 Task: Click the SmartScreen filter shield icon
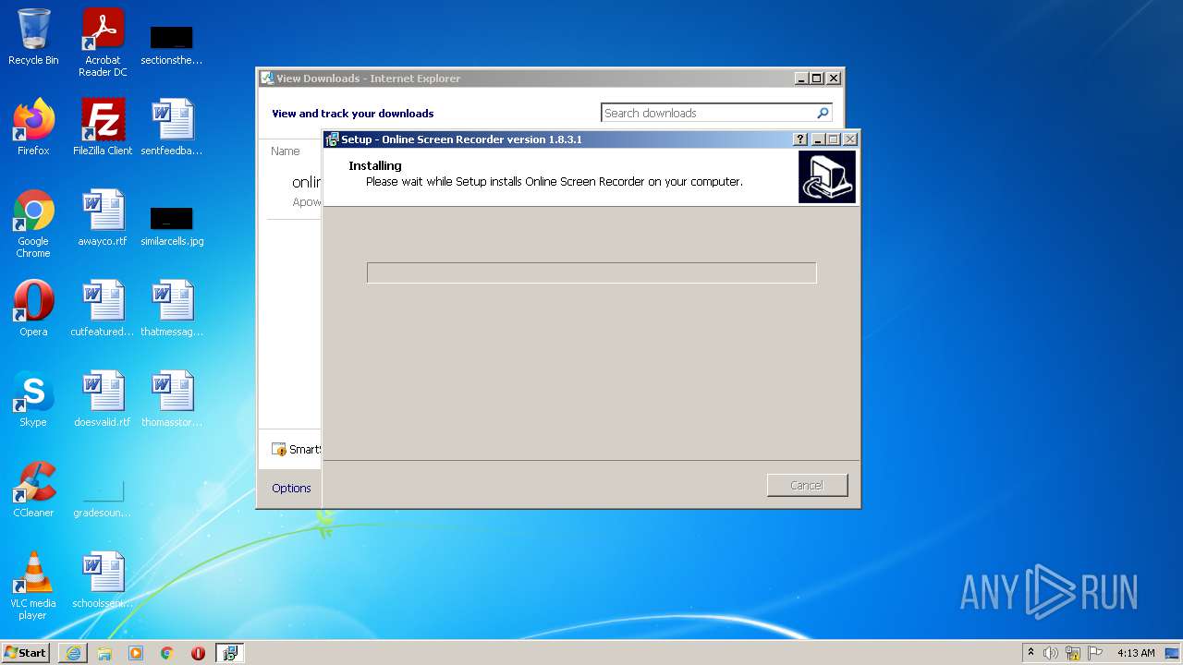tap(279, 449)
